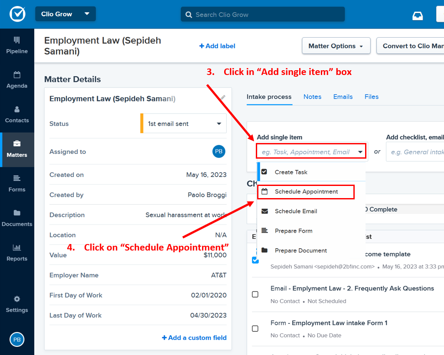Viewport: 444px width, 355px height.
Task: Open Settings in the sidebar
Action: point(17,304)
